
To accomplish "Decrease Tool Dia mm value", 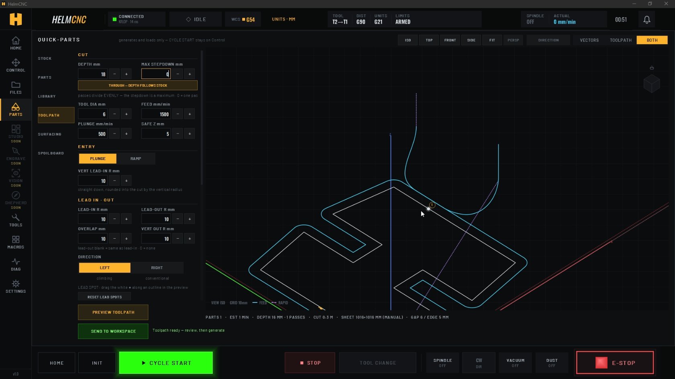I will (x=115, y=114).
